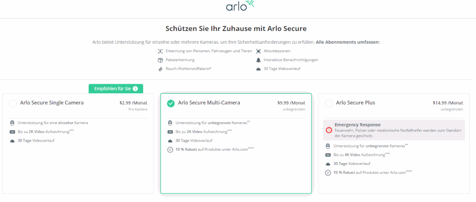Click the $2.99 /Monat price

point(133,103)
